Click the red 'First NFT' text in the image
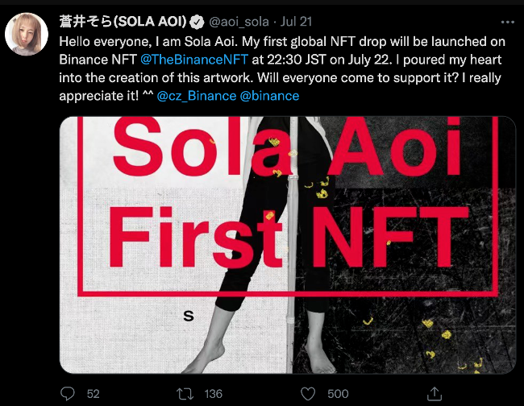Viewport: 524px width, 406px height. tap(288, 237)
